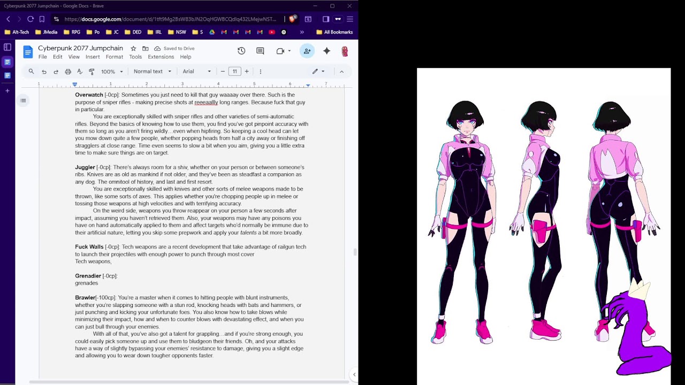Star this document
The width and height of the screenshot is (685, 385).
pos(133,48)
